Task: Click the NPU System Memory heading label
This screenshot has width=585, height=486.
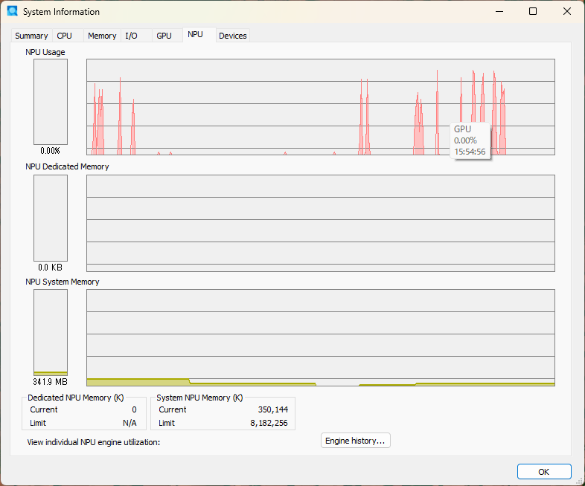Action: tap(63, 282)
